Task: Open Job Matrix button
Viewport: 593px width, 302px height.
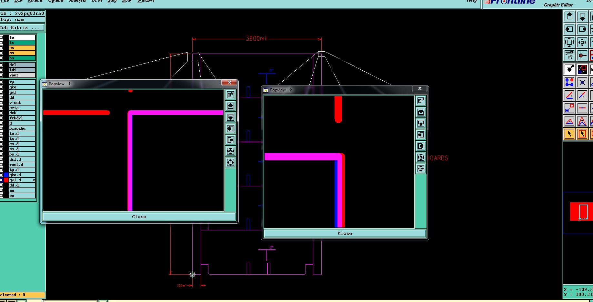Action: [x=22, y=28]
